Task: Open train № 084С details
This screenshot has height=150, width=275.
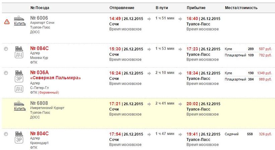Action: click(39, 49)
